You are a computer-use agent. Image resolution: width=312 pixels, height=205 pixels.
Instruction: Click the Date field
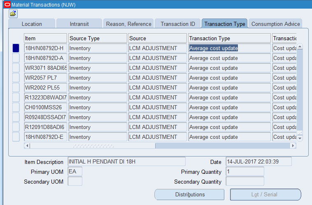pyautogui.click(x=258, y=161)
